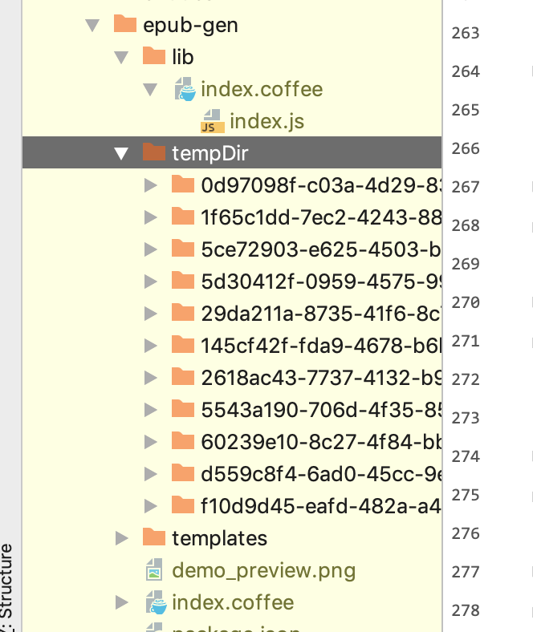Viewport: 533px width, 632px height.
Task: Select the demo_preview.png file
Action: tap(264, 571)
